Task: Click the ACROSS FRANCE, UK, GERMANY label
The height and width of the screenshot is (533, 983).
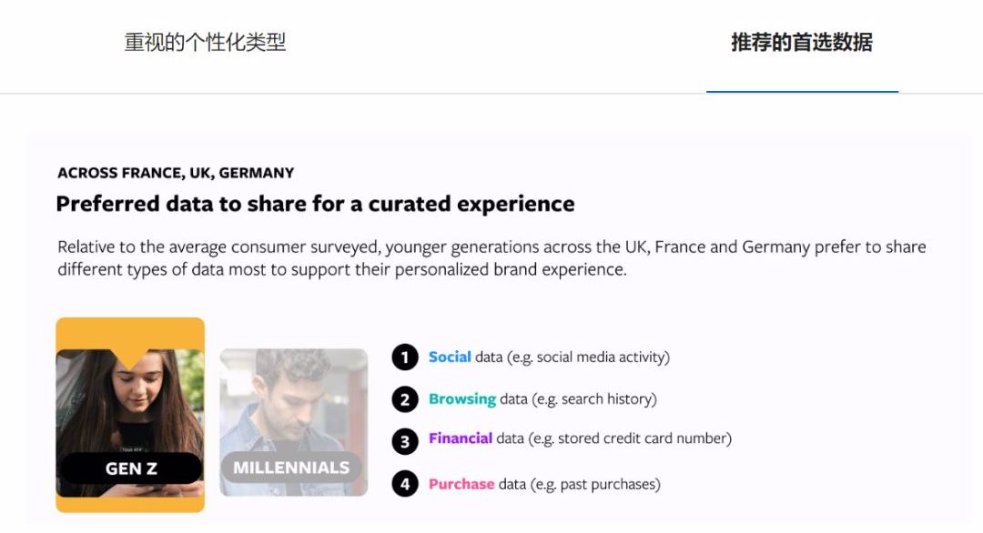Action: point(176,173)
